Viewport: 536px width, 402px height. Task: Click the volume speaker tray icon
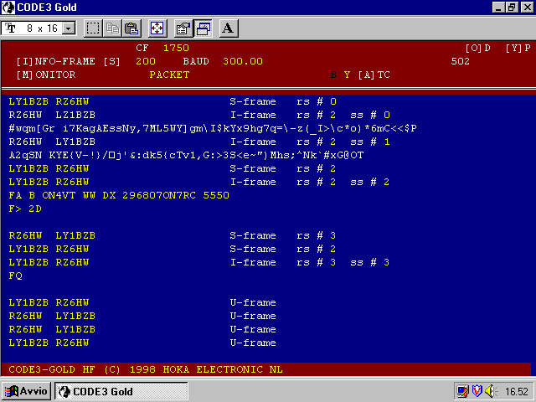click(x=492, y=391)
